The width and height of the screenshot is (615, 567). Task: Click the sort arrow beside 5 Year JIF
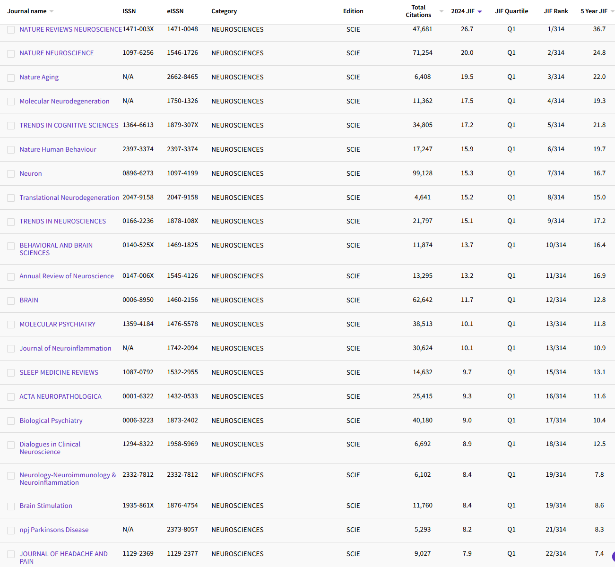click(x=613, y=11)
